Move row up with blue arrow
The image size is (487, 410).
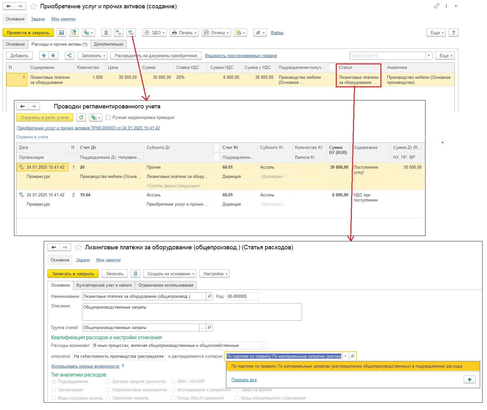44,55
